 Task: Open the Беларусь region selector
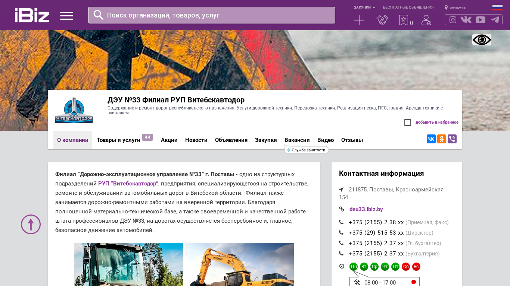[455, 7]
